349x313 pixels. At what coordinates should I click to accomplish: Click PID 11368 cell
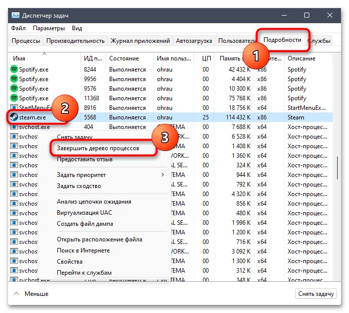tap(92, 98)
